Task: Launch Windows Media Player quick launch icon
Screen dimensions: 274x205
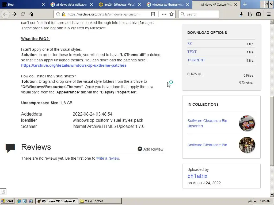Action: pos(31,201)
